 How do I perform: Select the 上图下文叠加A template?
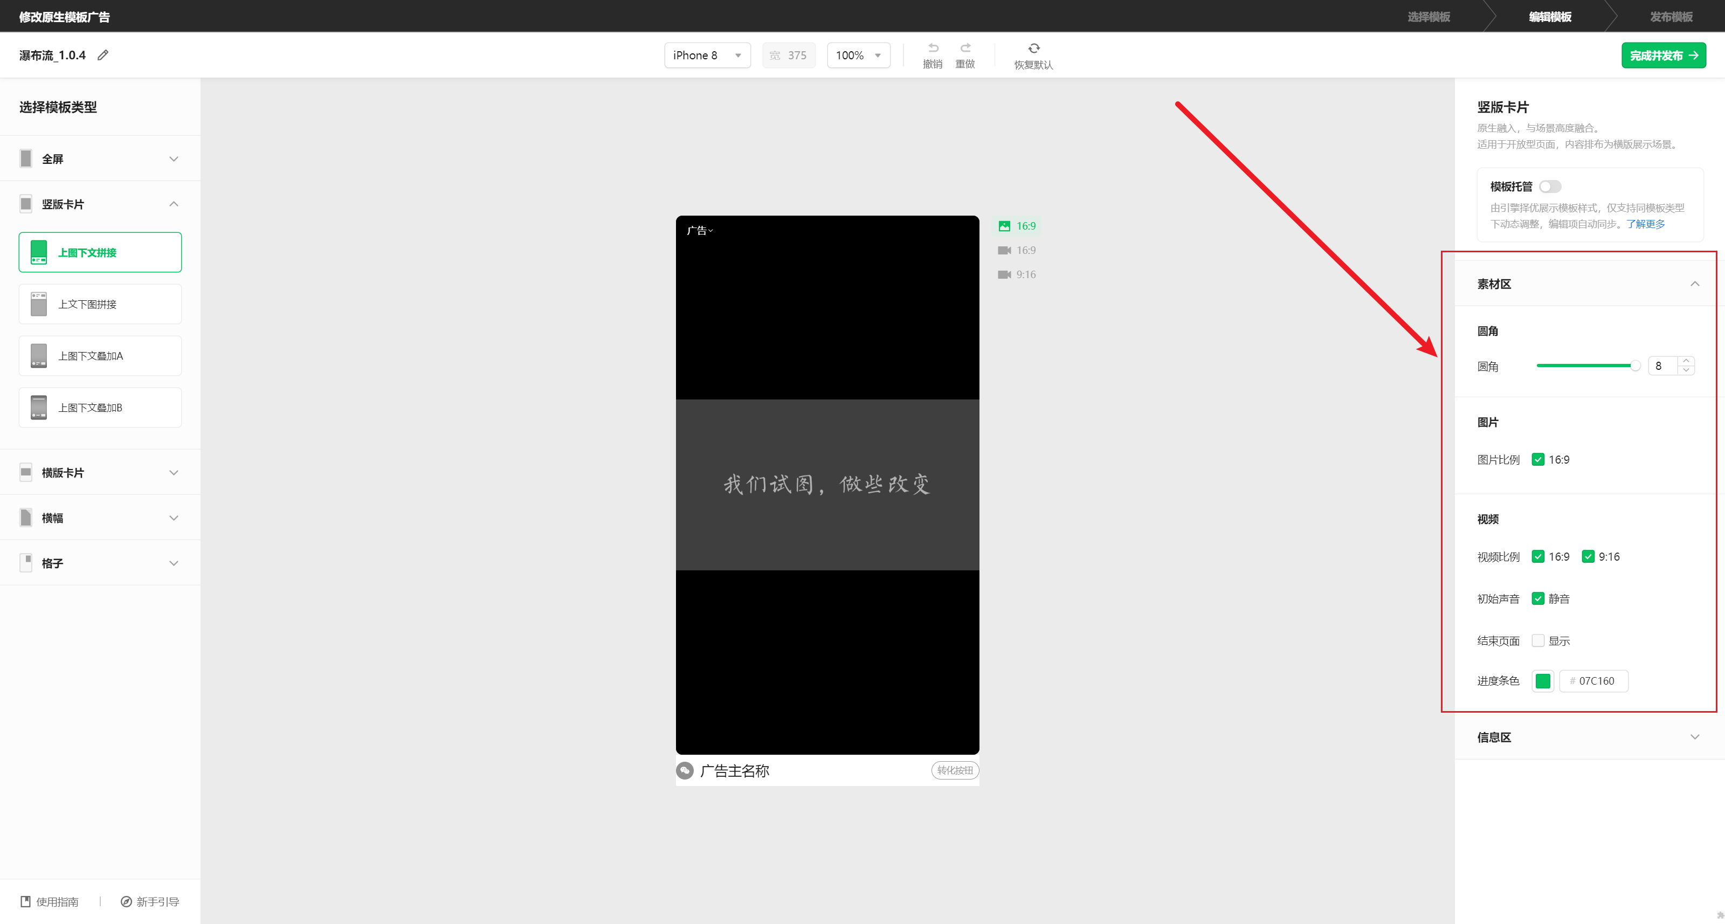coord(100,356)
